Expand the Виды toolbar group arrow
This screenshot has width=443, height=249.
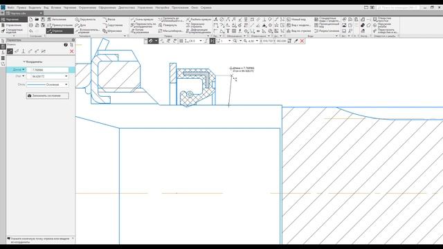336,36
